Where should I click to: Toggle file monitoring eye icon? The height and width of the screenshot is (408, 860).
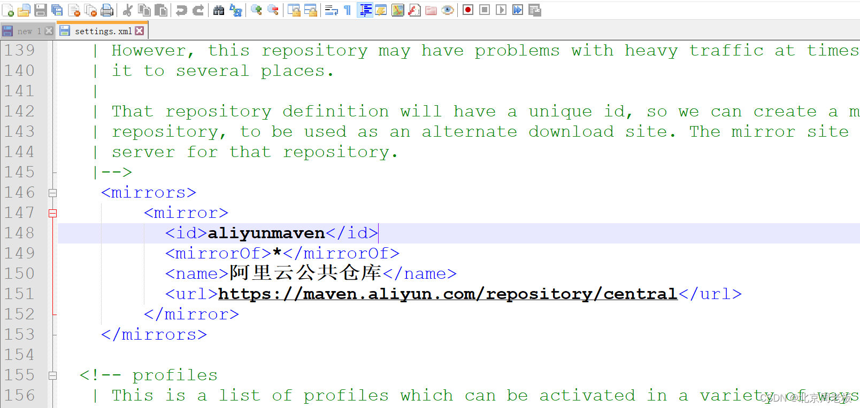click(448, 10)
